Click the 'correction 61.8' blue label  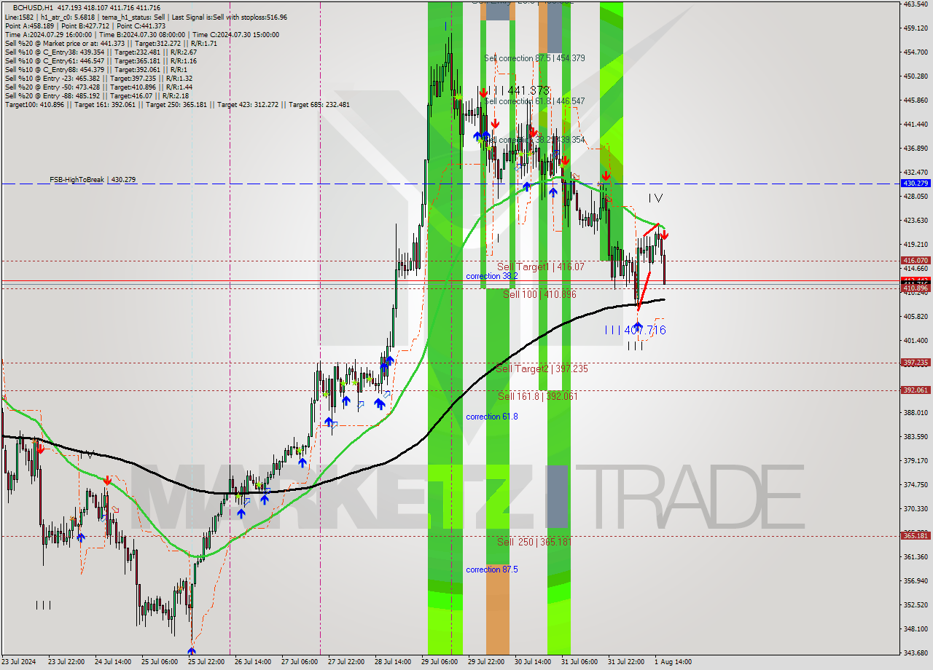pyautogui.click(x=492, y=417)
